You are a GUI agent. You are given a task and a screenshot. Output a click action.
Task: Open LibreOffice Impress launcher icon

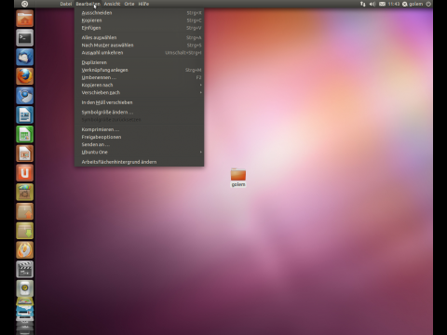pyautogui.click(x=25, y=154)
